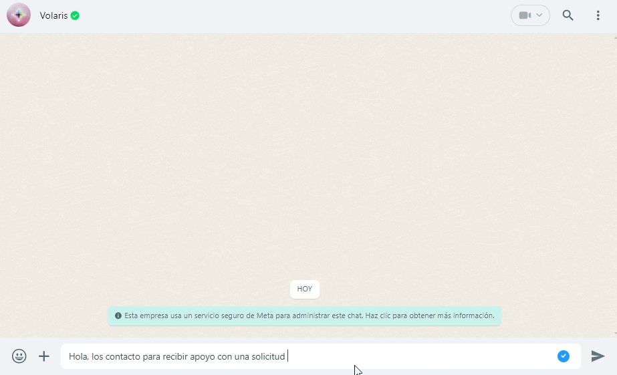617x375 pixels.
Task: Open the three-dot chat menu
Action: click(x=598, y=15)
